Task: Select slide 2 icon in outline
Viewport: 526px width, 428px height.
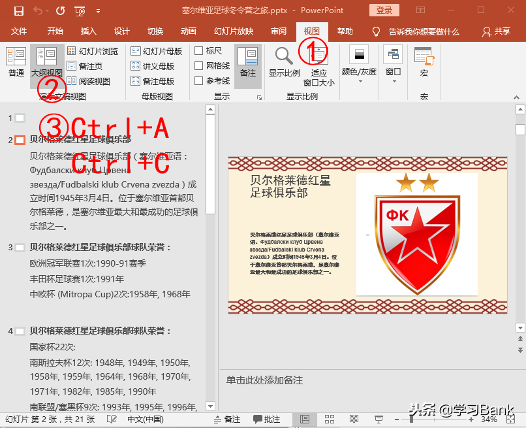Action: click(x=20, y=140)
